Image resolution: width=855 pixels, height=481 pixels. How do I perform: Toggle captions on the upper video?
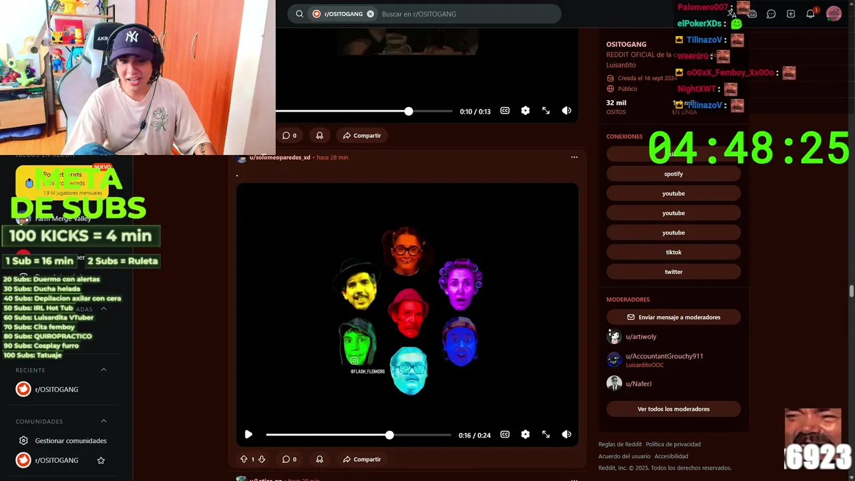tap(505, 111)
